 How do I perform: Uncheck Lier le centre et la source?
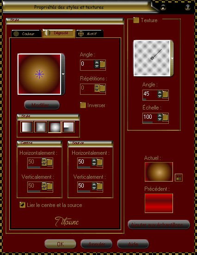22,205
